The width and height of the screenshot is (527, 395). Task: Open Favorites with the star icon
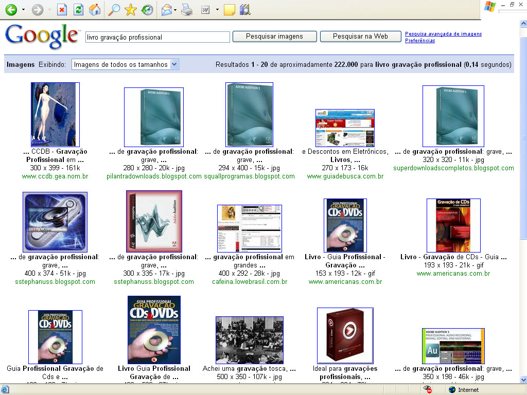(x=131, y=10)
